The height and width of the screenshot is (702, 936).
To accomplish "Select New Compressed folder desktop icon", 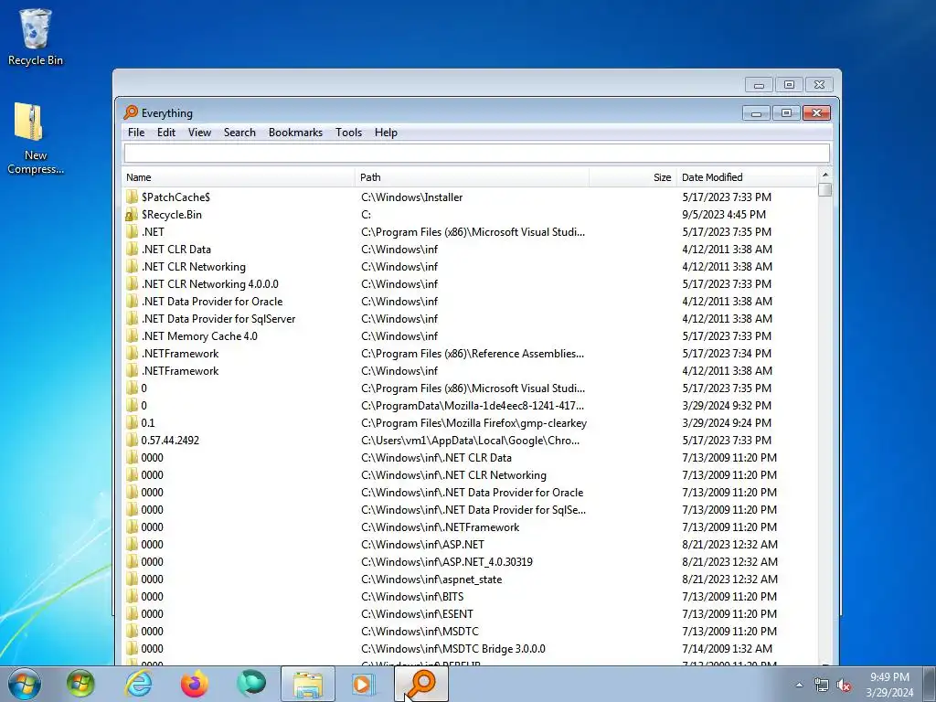I will tap(36, 139).
